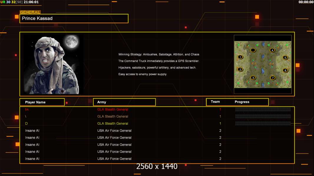
Task: Select start position 6 on the minimap
Action: [285, 70]
